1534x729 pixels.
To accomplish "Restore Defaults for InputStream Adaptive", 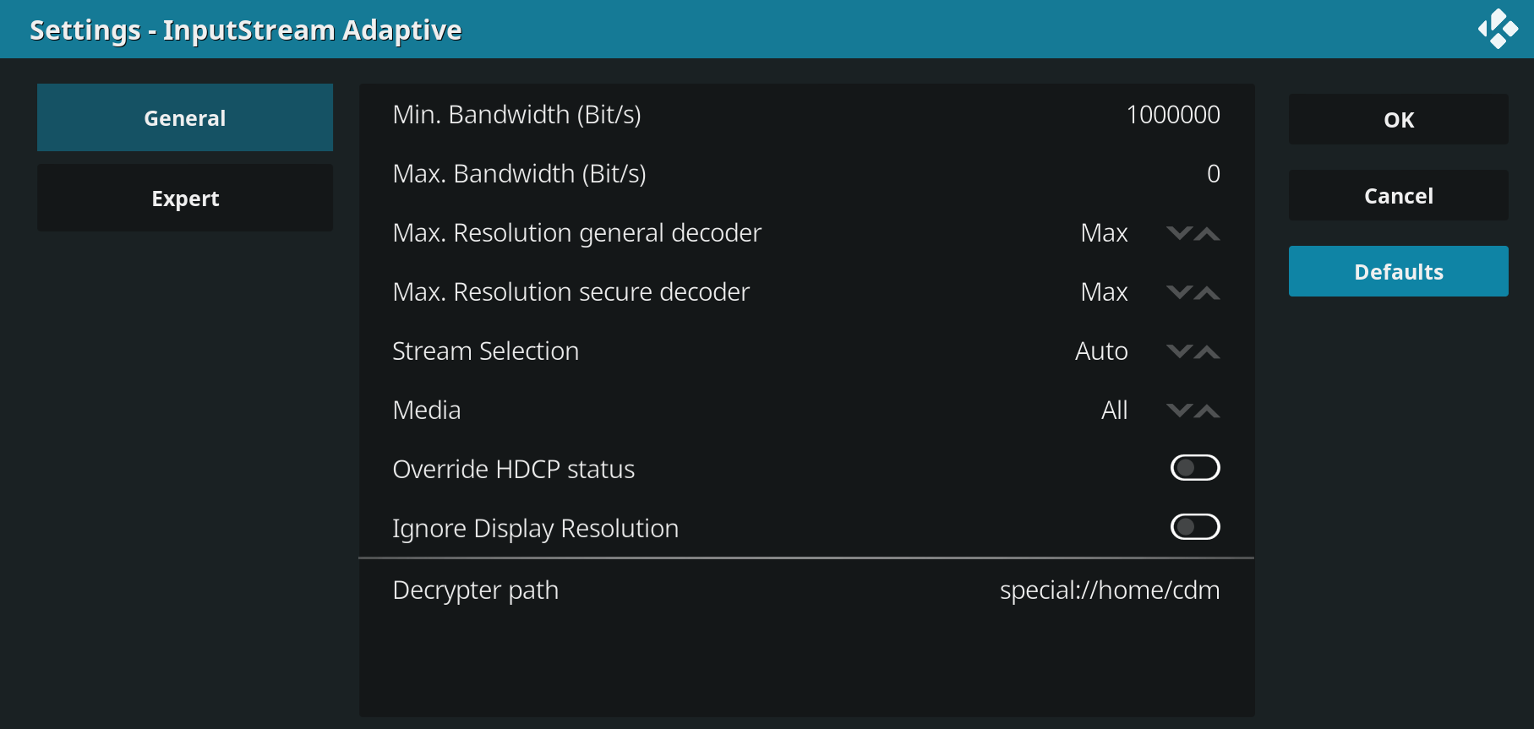I will click(1398, 271).
